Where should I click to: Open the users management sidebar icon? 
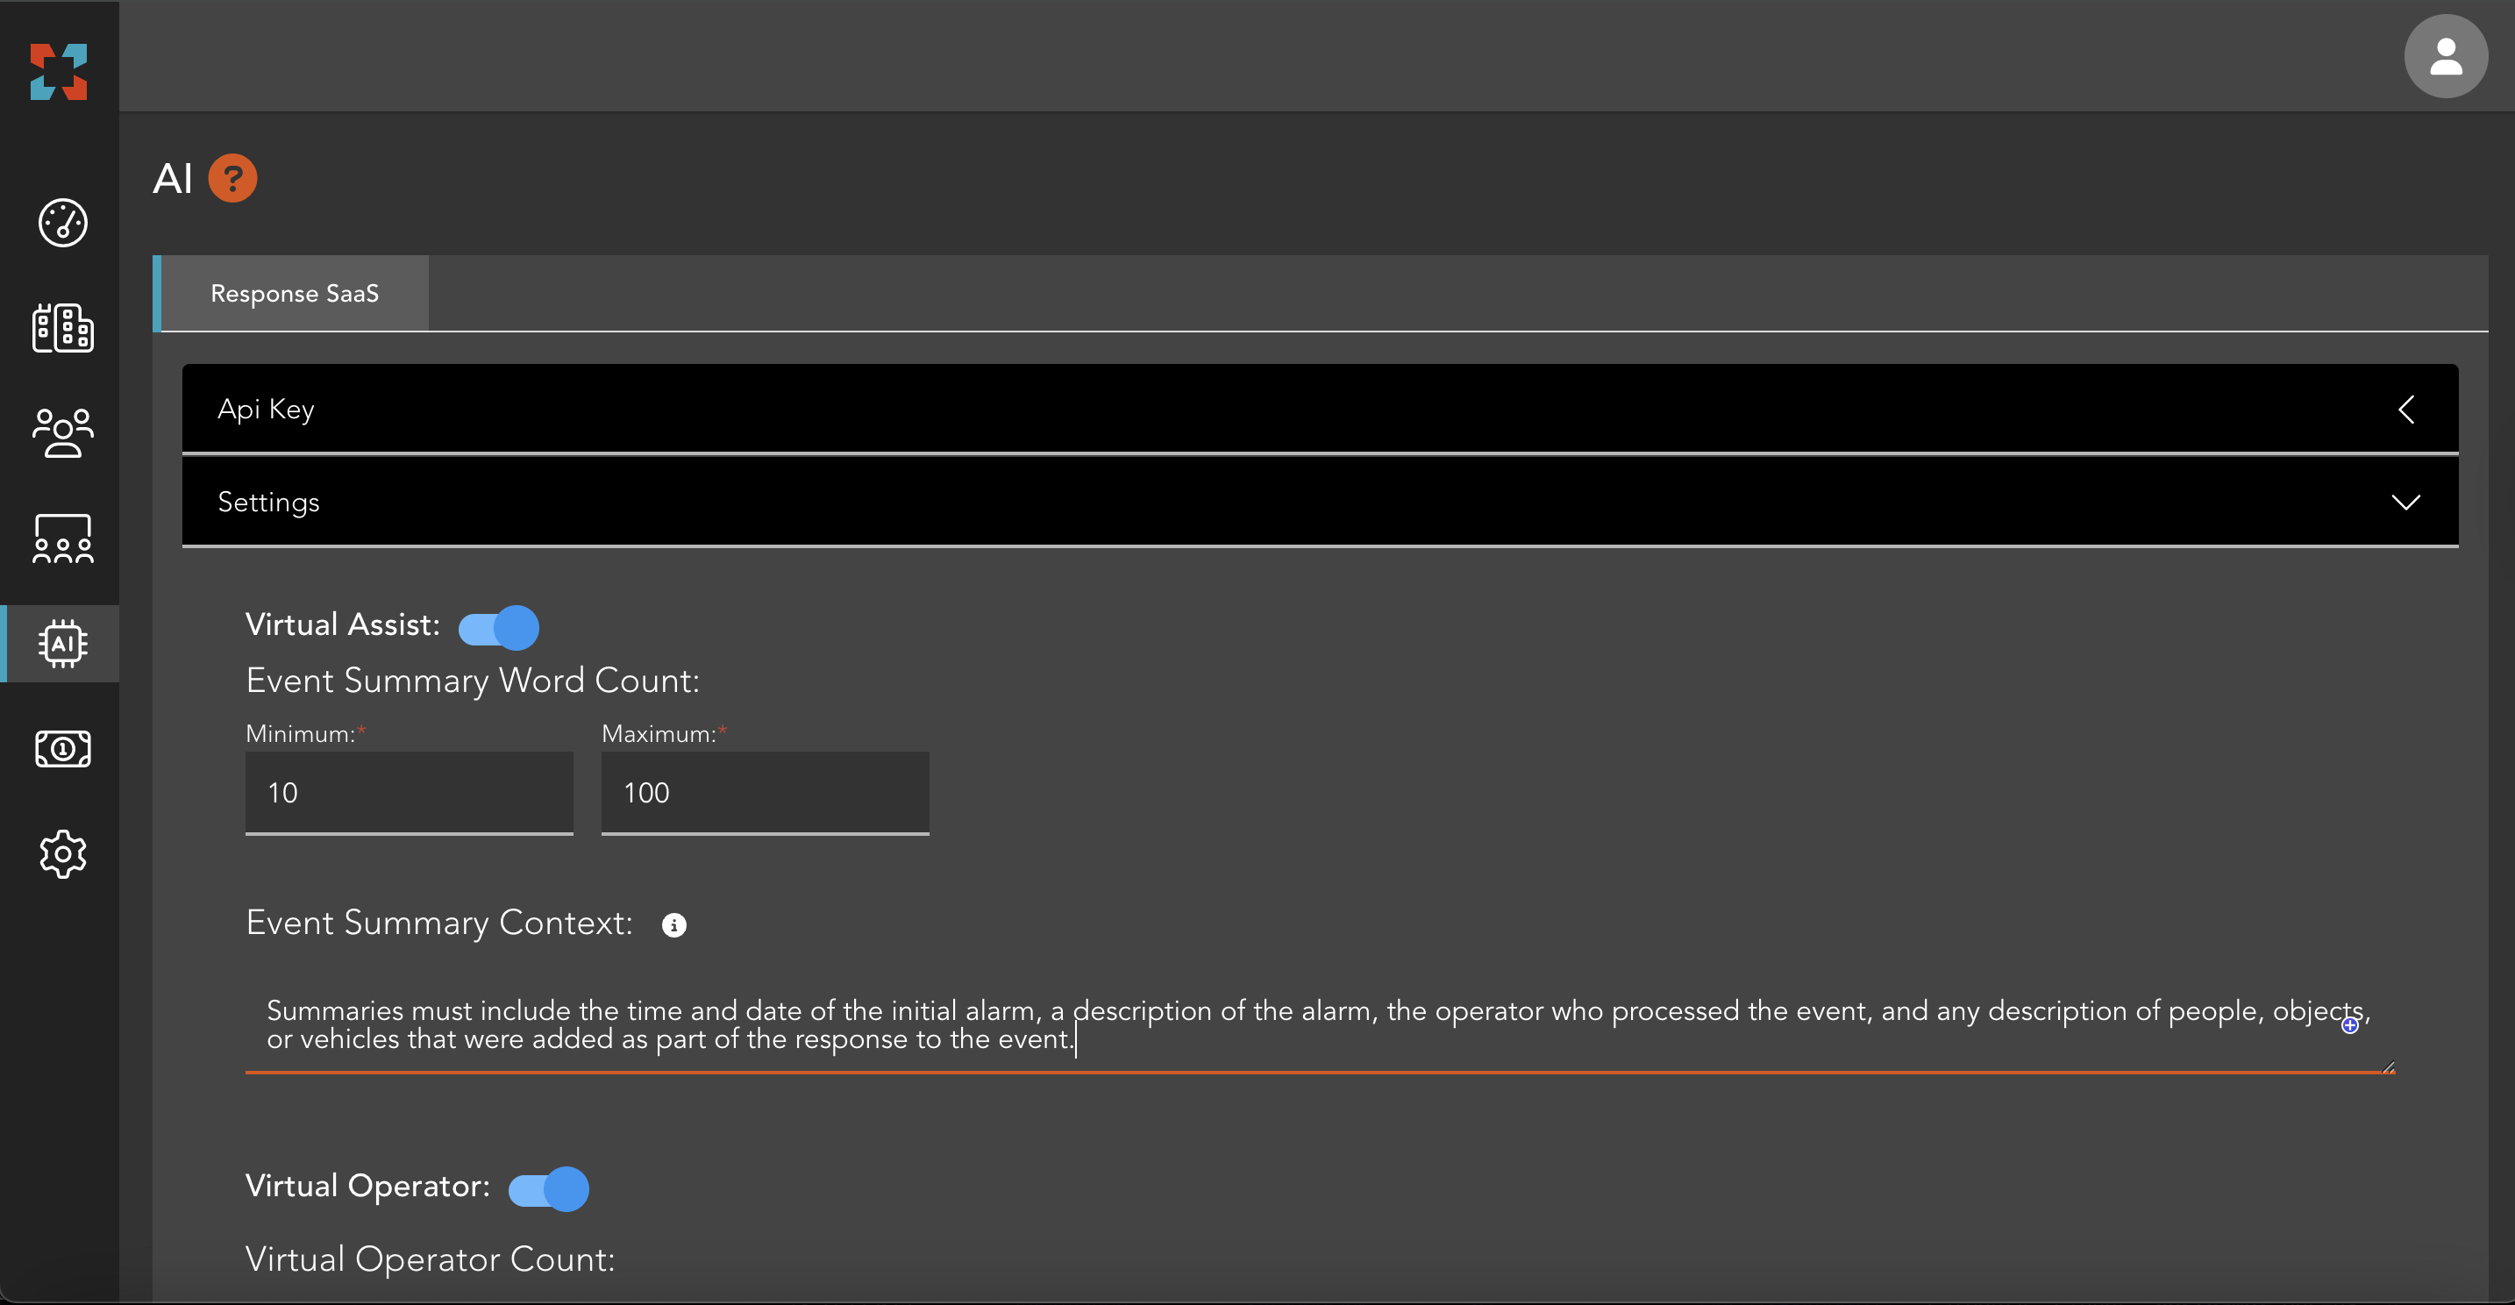tap(61, 433)
